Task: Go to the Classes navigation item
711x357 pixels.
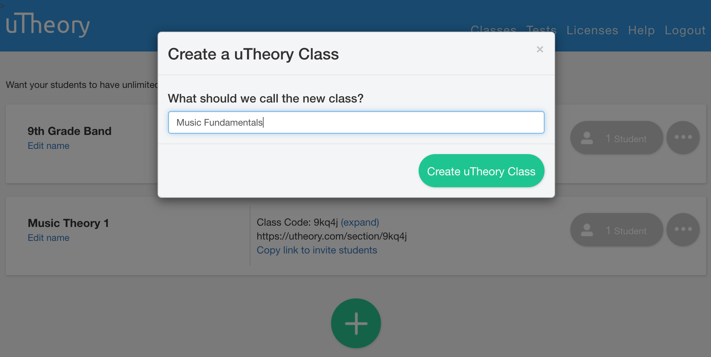Action: [x=493, y=29]
